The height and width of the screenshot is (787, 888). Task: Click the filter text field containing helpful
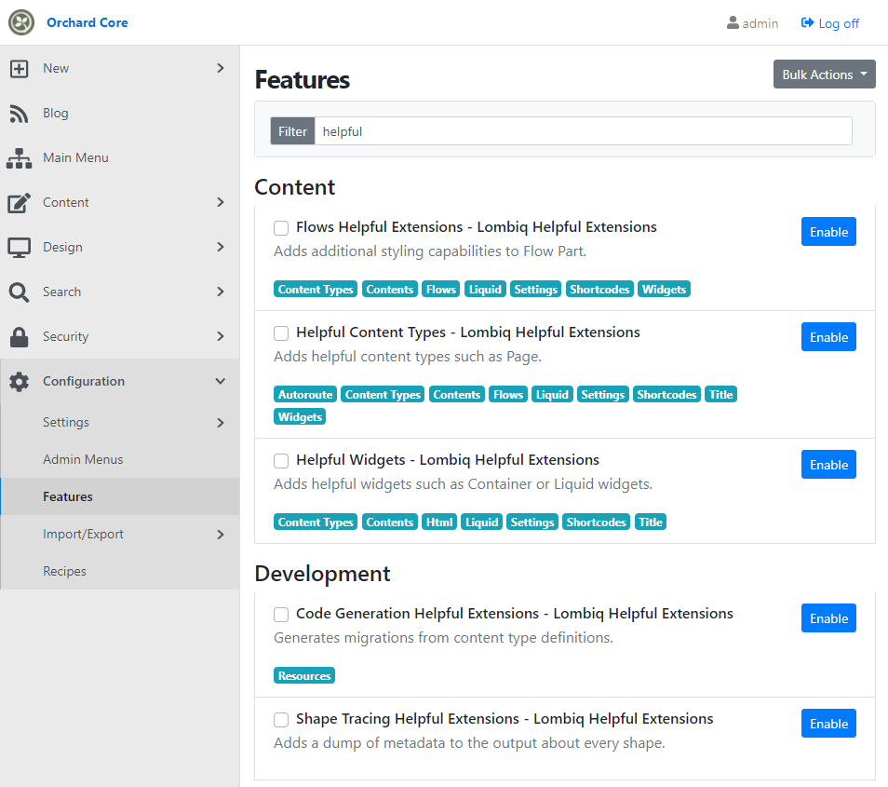pyautogui.click(x=584, y=131)
